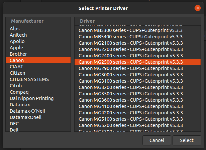This screenshot has height=150, width=206.
Task: Choose the Canon MB5300 series driver
Action: [x=131, y=30]
